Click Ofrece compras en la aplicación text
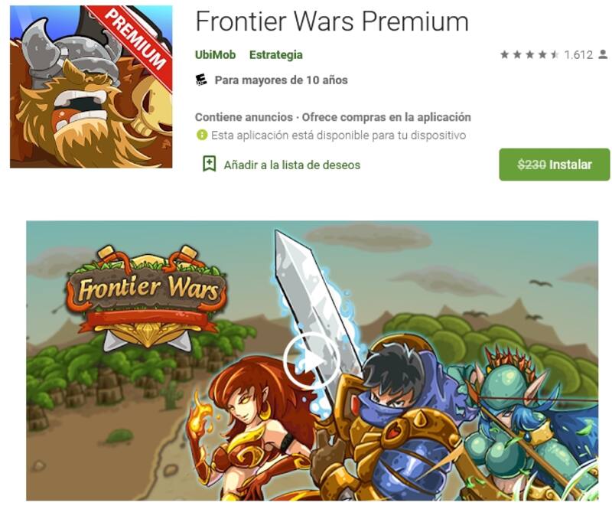This screenshot has height=509, width=612. (x=386, y=117)
